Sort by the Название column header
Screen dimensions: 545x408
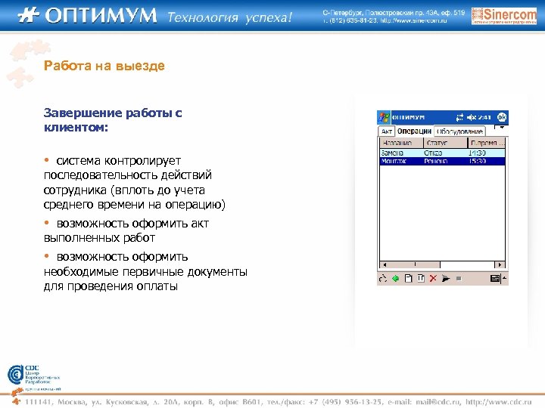pos(401,143)
